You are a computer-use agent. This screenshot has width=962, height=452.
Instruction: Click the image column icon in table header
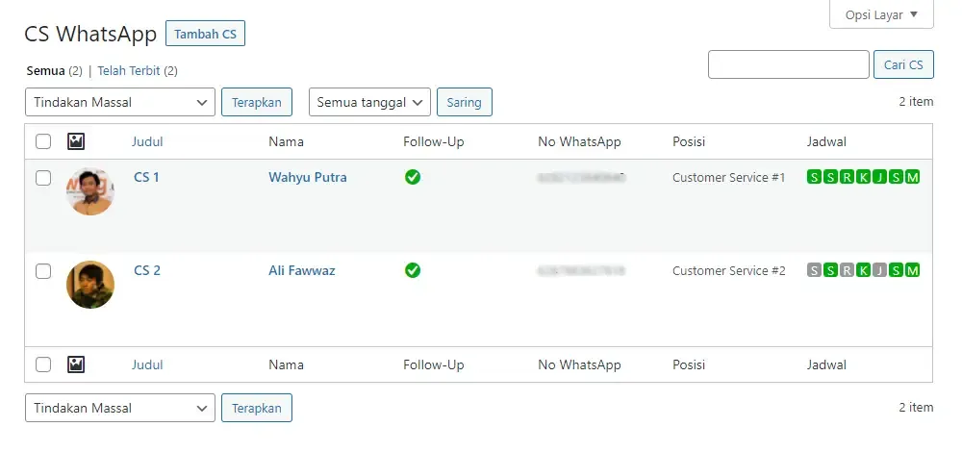(x=75, y=141)
